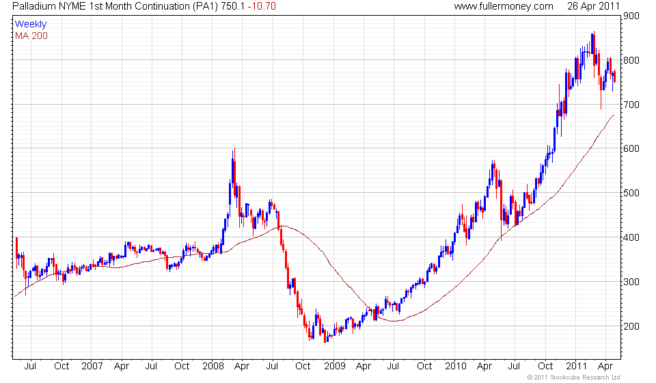The height and width of the screenshot is (383, 656).
Task: Click the 500 price axis label
Action: pos(631,193)
